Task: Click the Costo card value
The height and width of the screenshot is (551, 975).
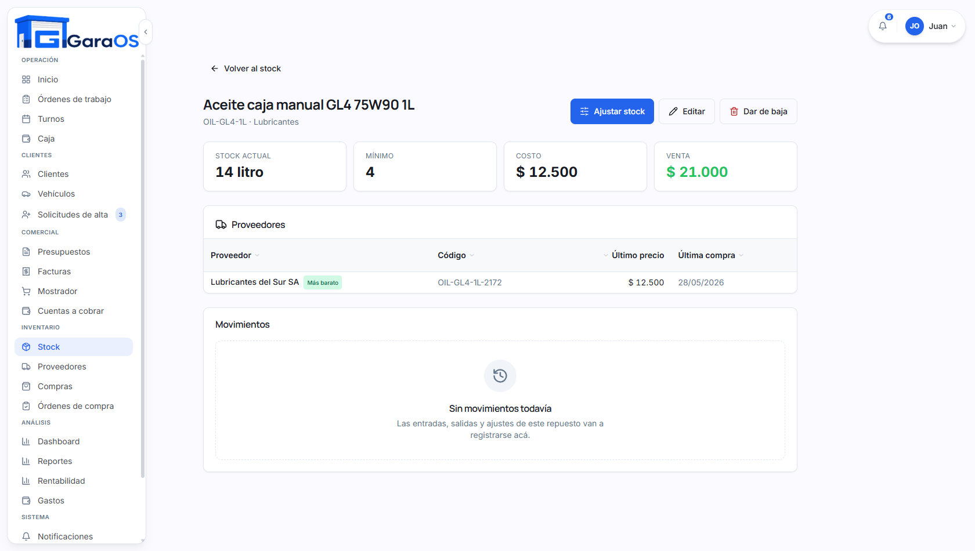Action: point(547,172)
